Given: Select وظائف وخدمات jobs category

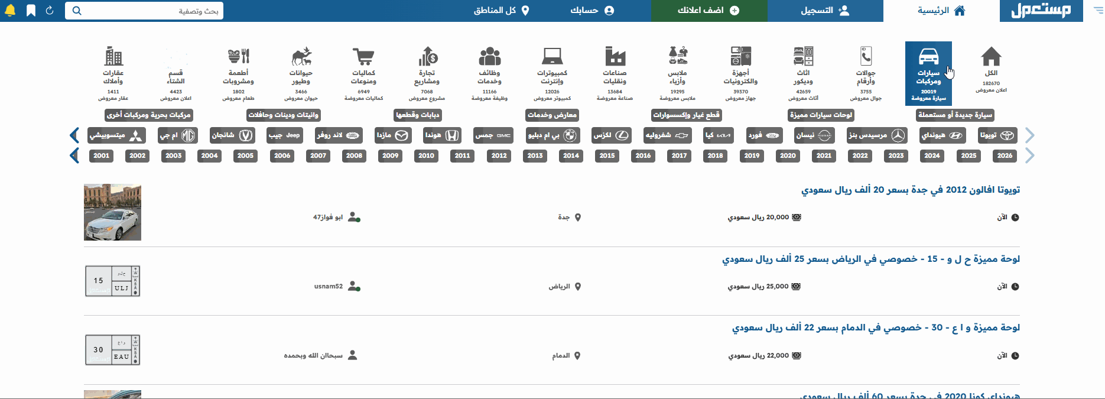Looking at the screenshot, I should pyautogui.click(x=489, y=73).
